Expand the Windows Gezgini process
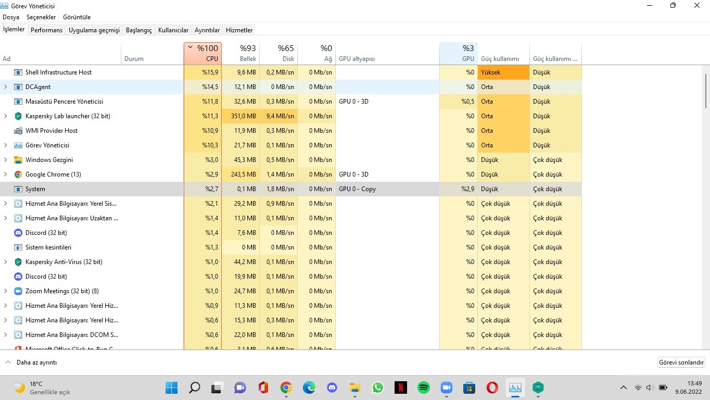The height and width of the screenshot is (400, 710). click(x=6, y=160)
